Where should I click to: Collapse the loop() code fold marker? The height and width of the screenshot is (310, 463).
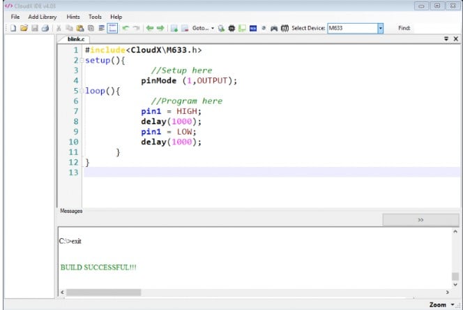click(82, 91)
